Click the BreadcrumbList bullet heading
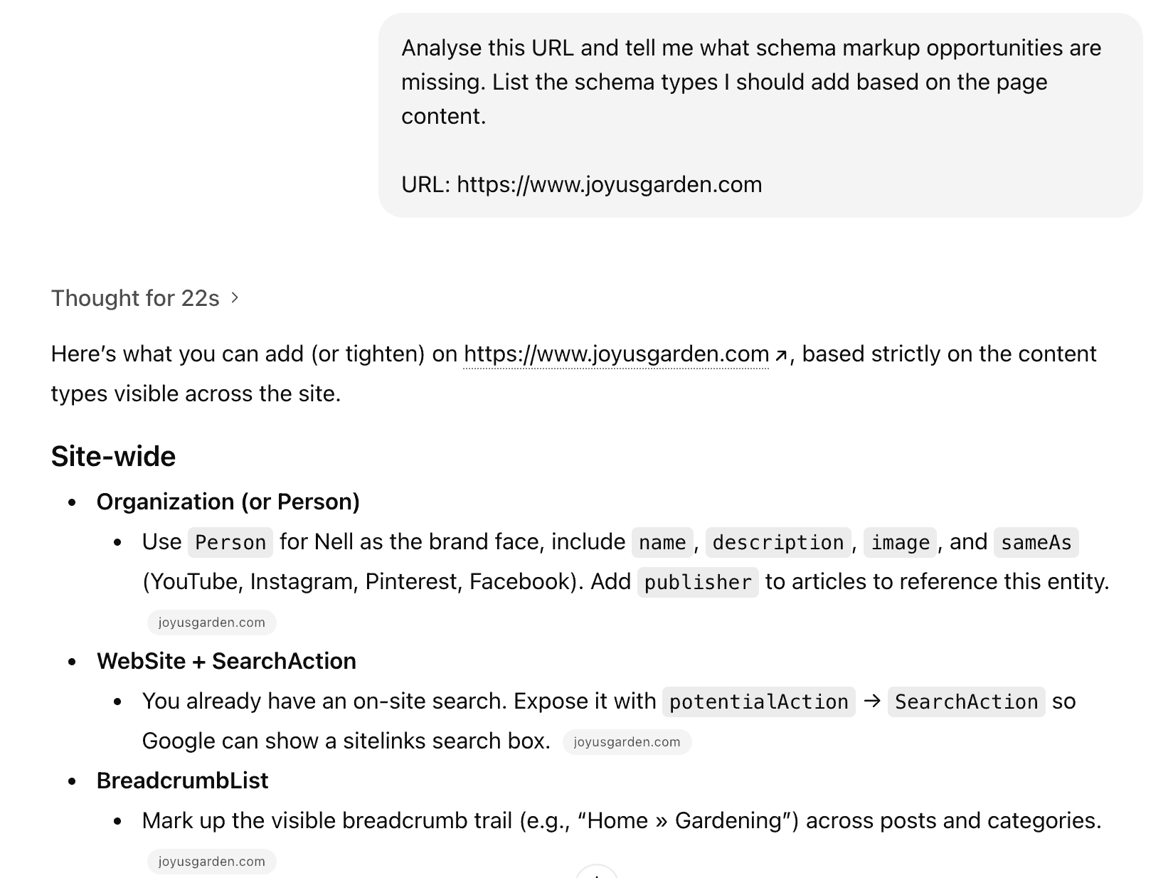Image resolution: width=1168 pixels, height=878 pixels. (182, 781)
